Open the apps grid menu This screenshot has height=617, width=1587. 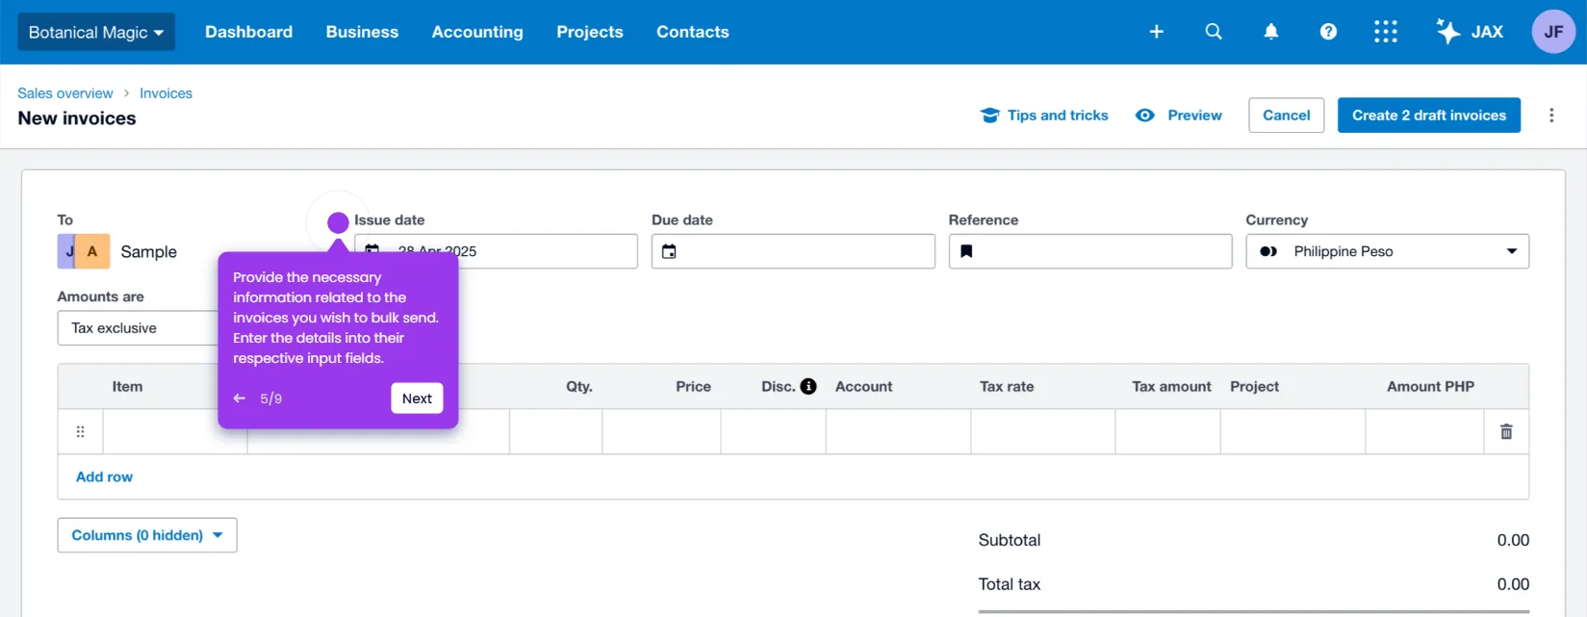point(1386,32)
